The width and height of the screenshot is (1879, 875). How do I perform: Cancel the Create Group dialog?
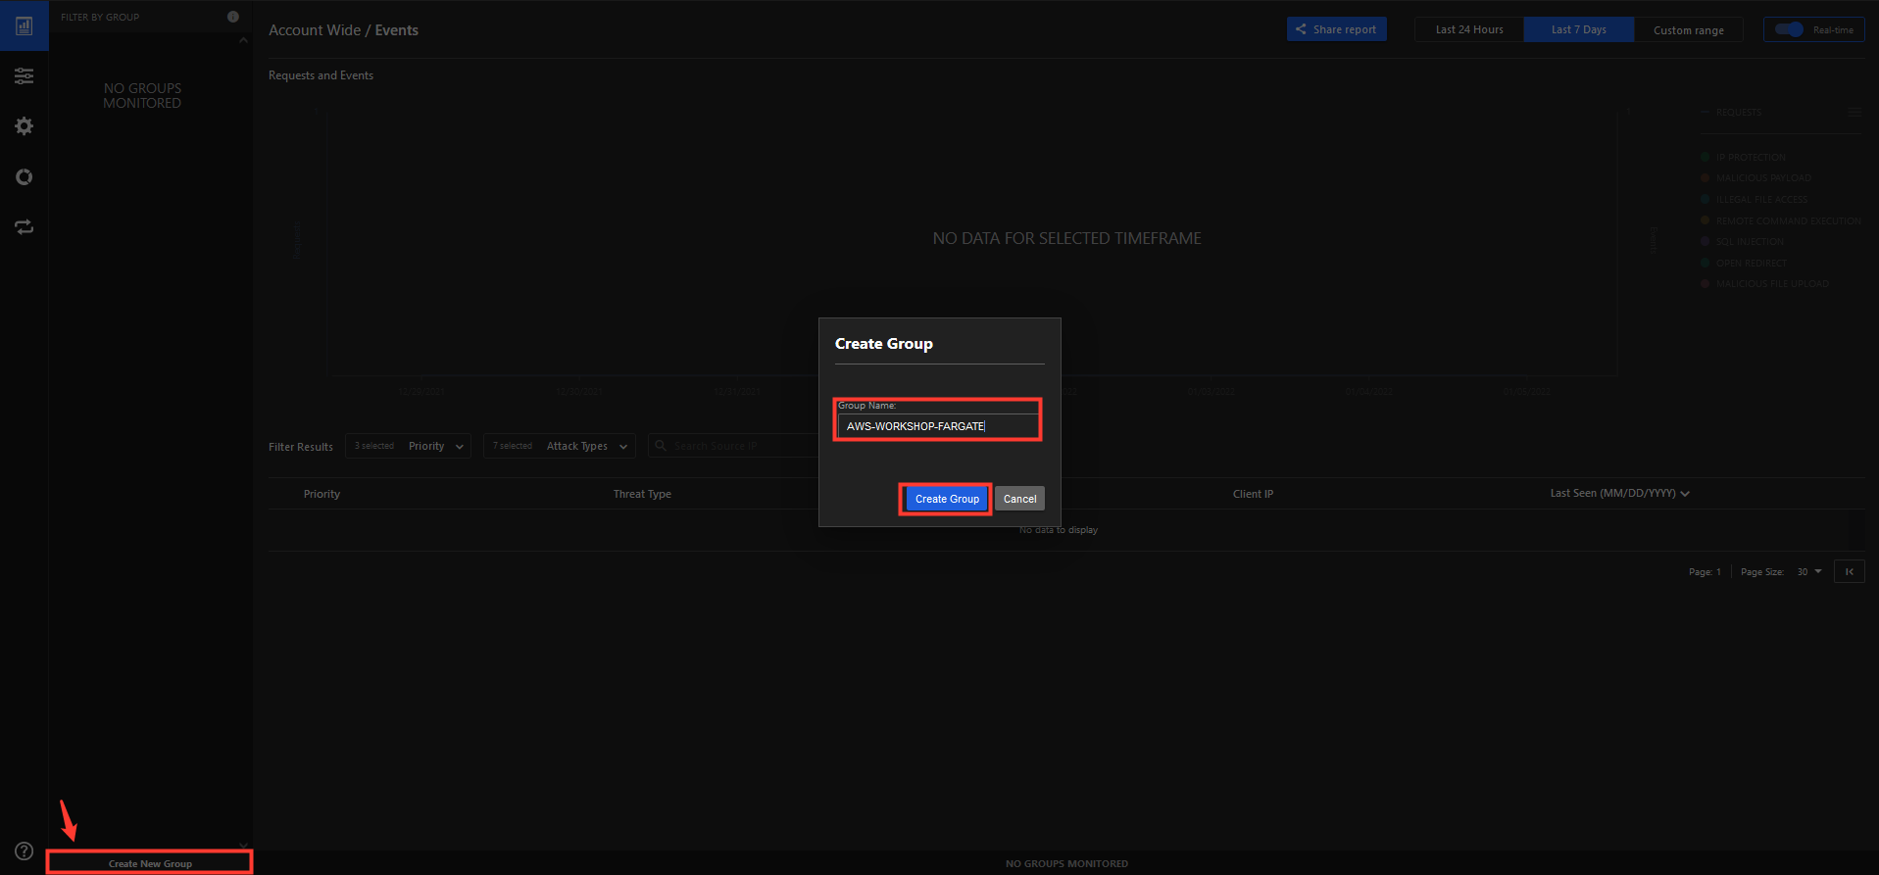1019,499
